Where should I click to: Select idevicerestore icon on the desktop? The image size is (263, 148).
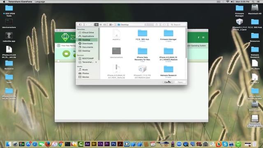pyautogui.click(x=9, y=23)
